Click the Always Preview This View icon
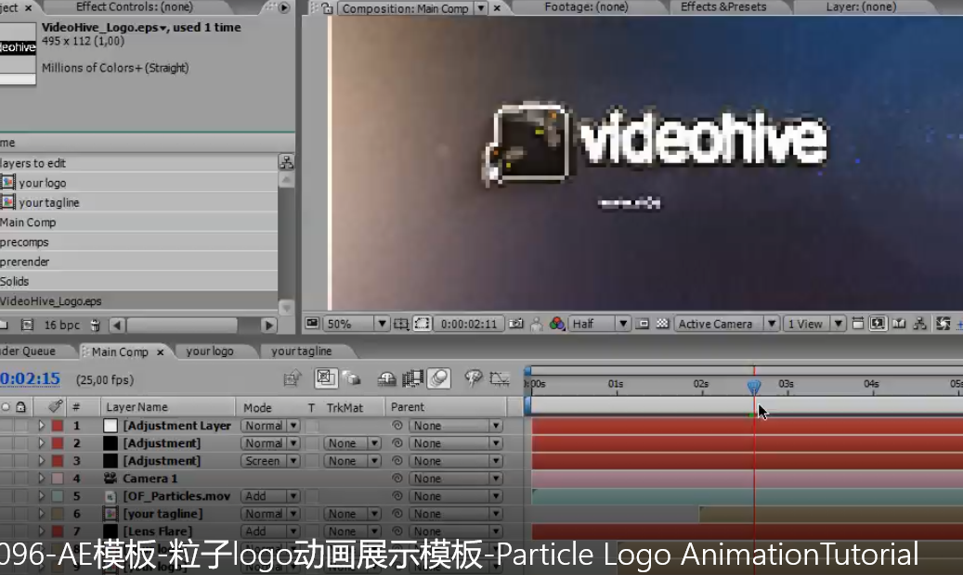 pyautogui.click(x=312, y=324)
